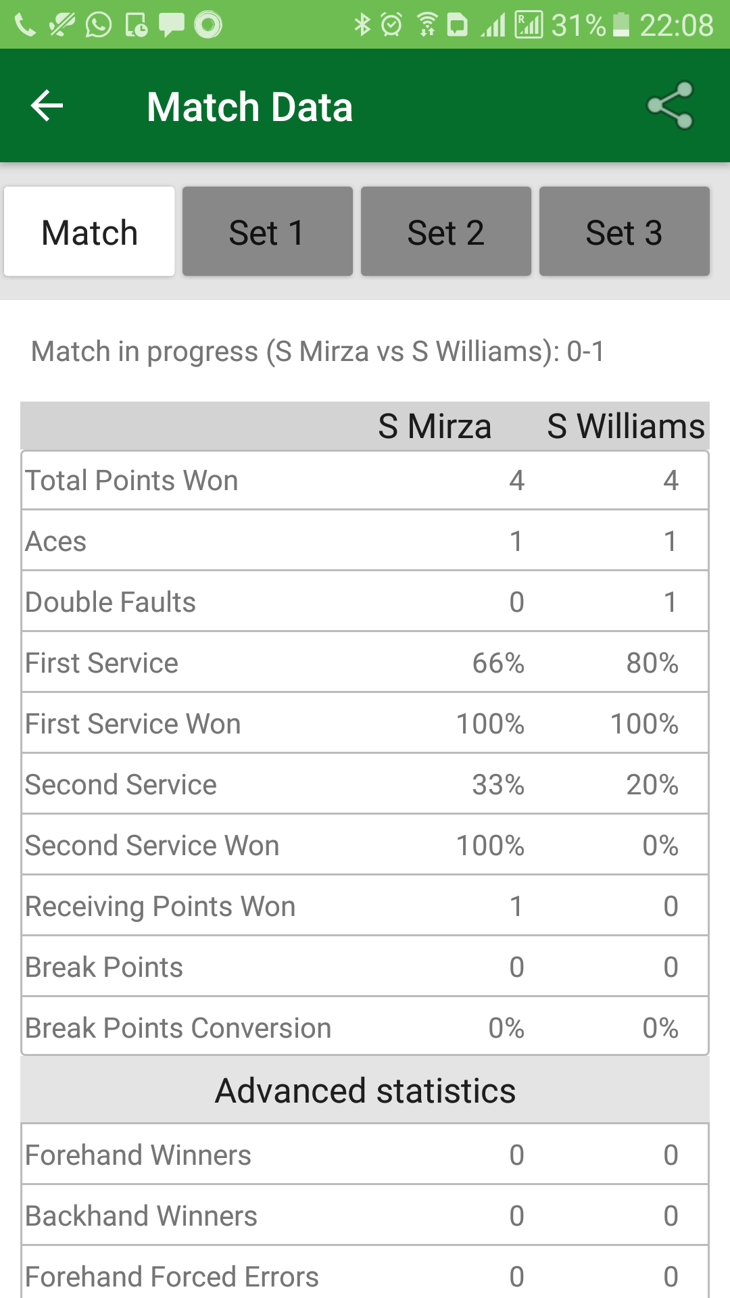Tap the Double Faults statistic row
The width and height of the screenshot is (730, 1298).
point(365,602)
